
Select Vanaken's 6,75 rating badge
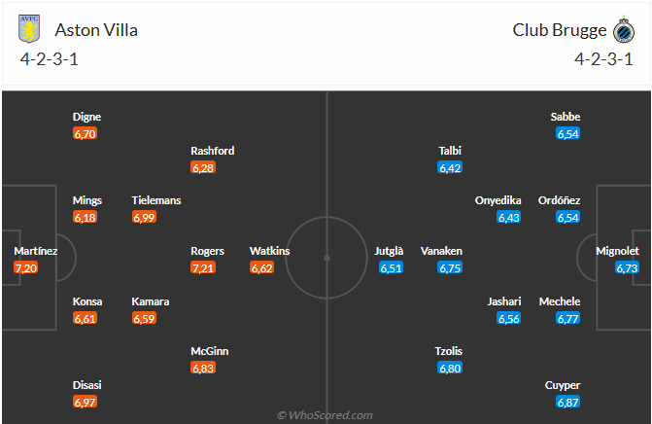(x=450, y=267)
